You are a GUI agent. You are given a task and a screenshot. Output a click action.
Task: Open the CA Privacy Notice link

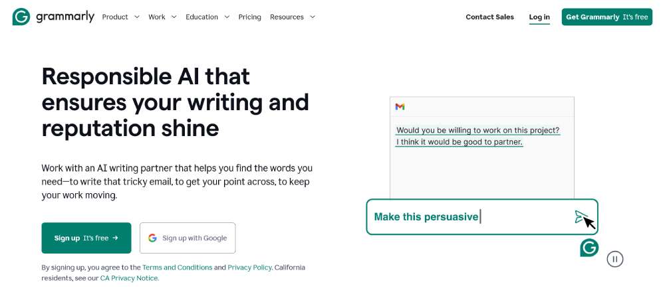[130, 278]
